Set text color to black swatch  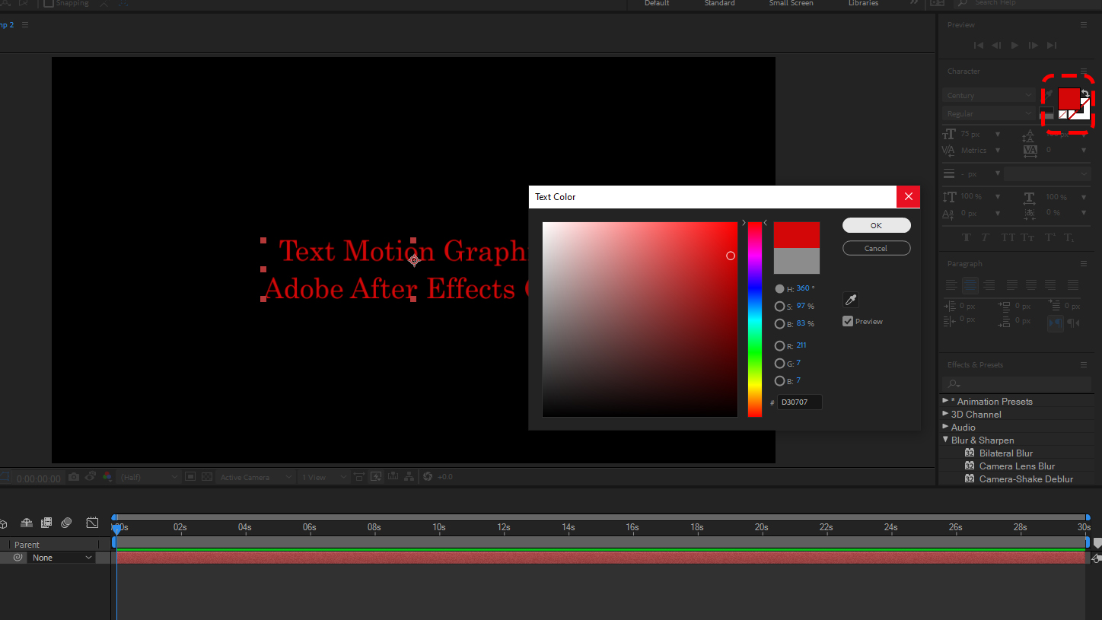pos(1046,110)
